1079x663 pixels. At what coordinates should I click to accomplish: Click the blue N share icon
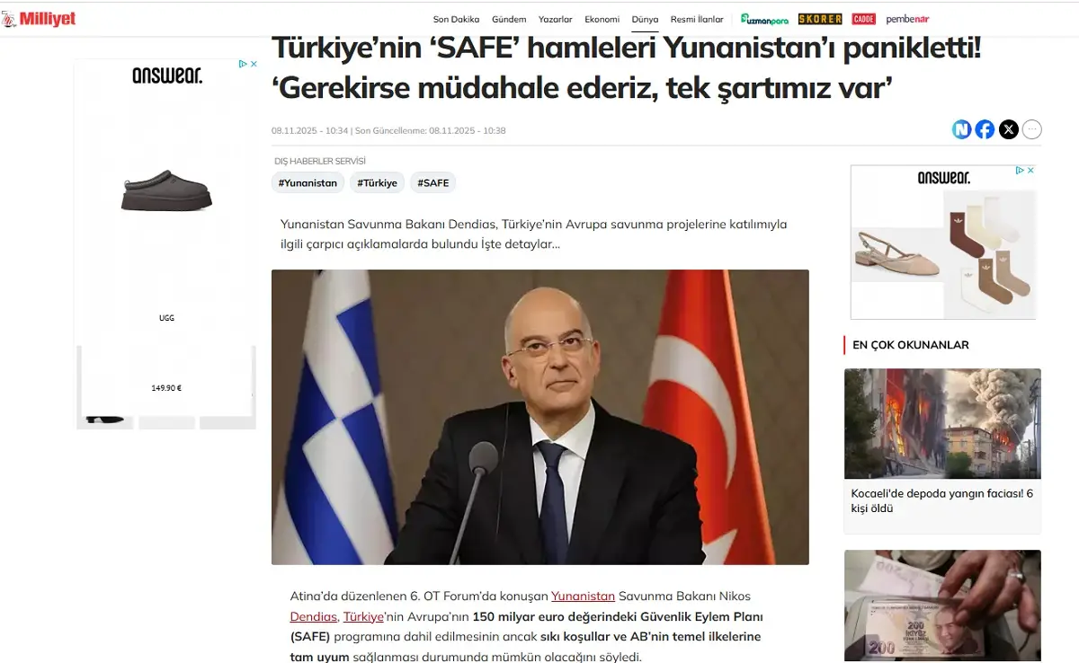tap(961, 129)
